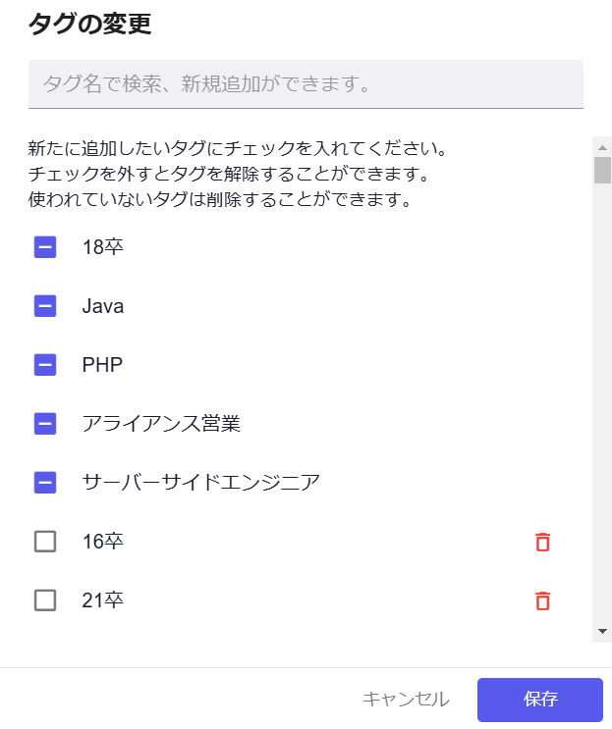Select the 18卒 tag label
Image resolution: width=612 pixels, height=729 pixels.
(103, 247)
